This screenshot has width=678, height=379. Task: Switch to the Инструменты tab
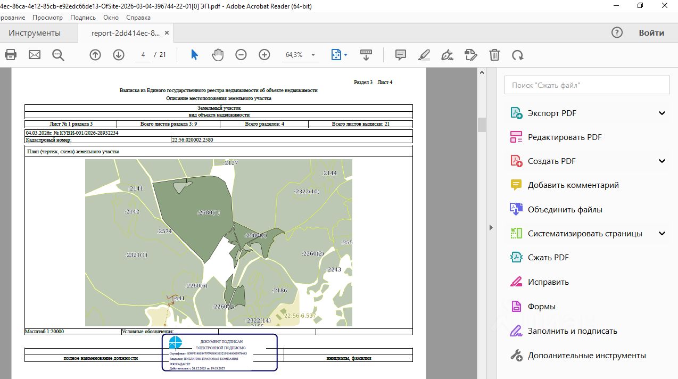click(35, 33)
